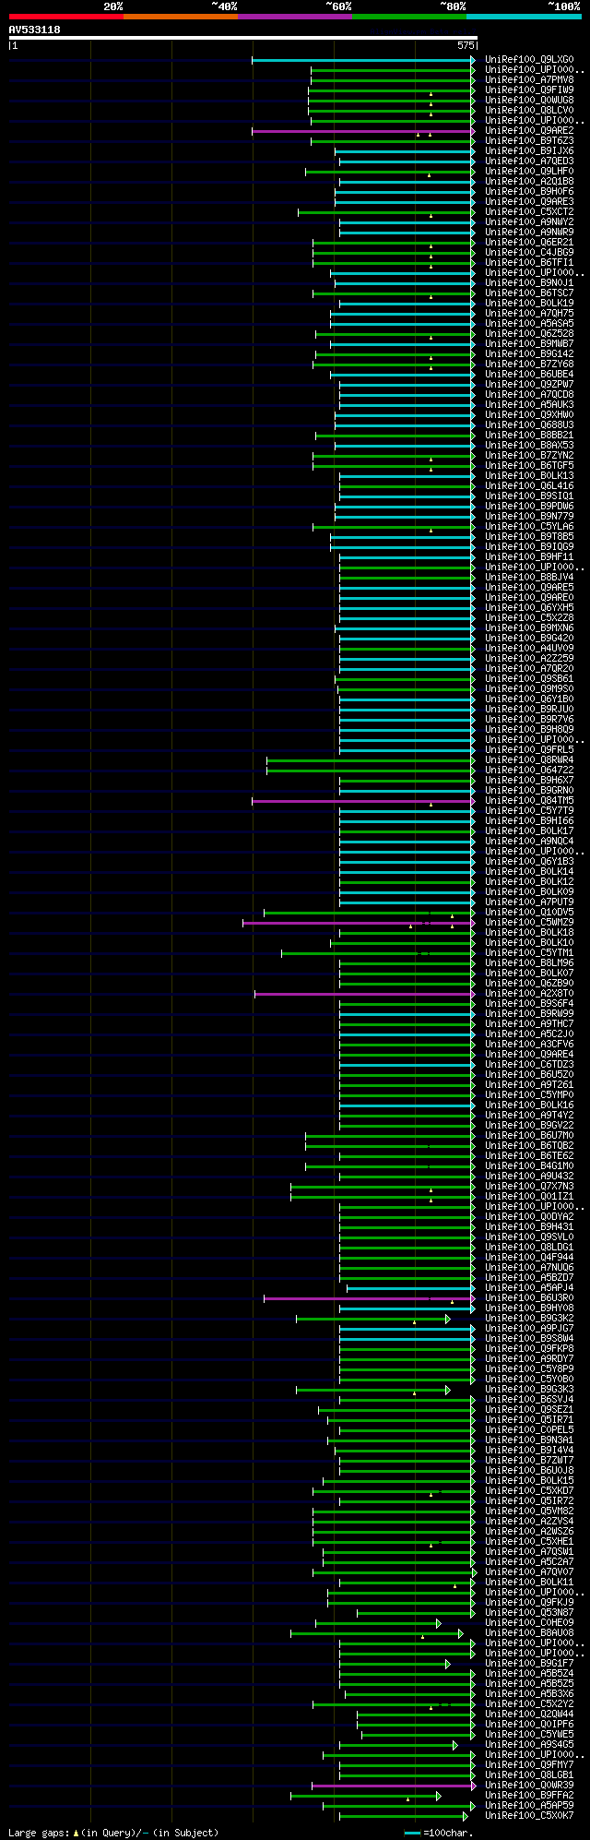The height and width of the screenshot is (1840, 590).
Task: Click the orange ~40% identity legend segment
Action: 181,17
